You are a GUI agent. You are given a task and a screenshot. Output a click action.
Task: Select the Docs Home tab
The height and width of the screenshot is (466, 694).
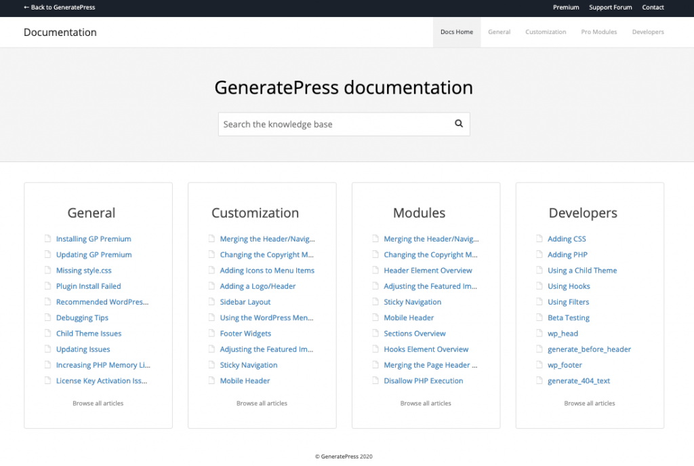point(457,32)
